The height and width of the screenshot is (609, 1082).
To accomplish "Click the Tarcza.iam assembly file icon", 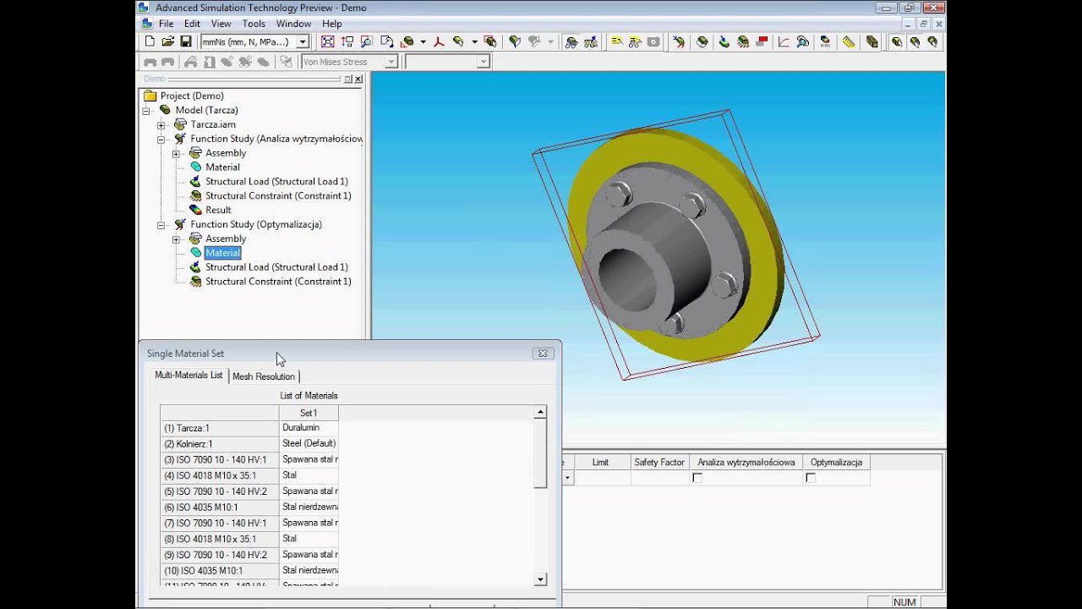I will click(180, 124).
